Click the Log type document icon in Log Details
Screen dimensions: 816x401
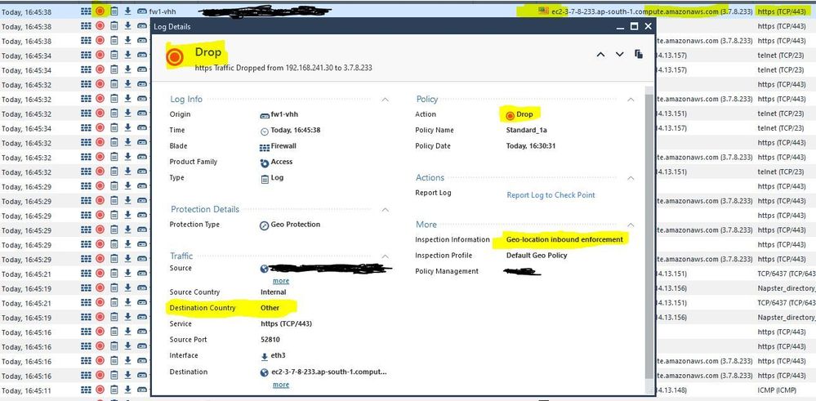click(x=265, y=178)
